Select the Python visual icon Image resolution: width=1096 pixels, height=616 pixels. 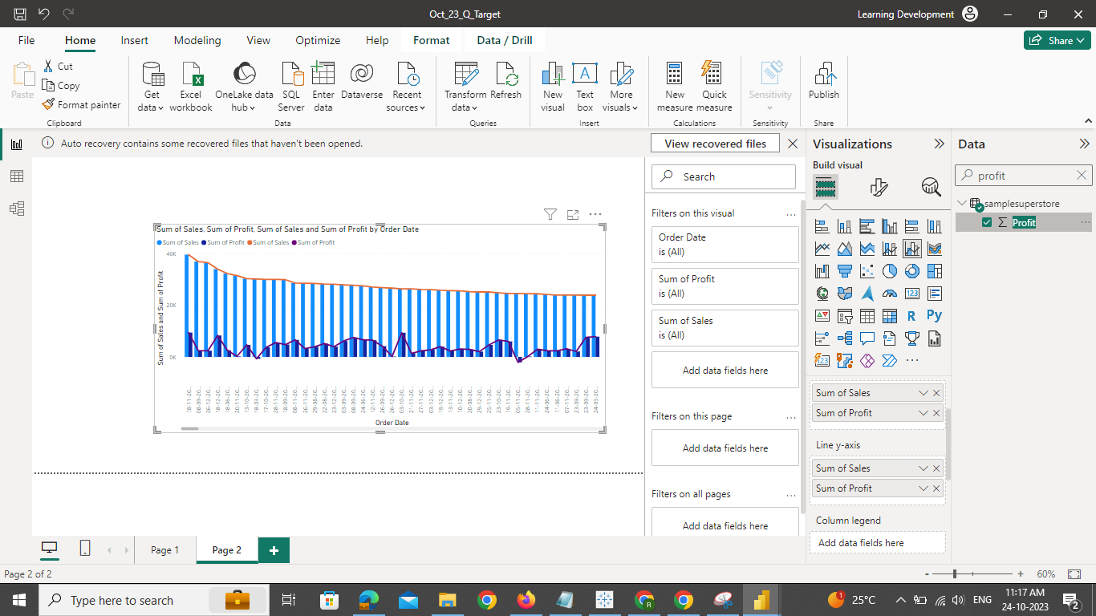[x=934, y=316]
